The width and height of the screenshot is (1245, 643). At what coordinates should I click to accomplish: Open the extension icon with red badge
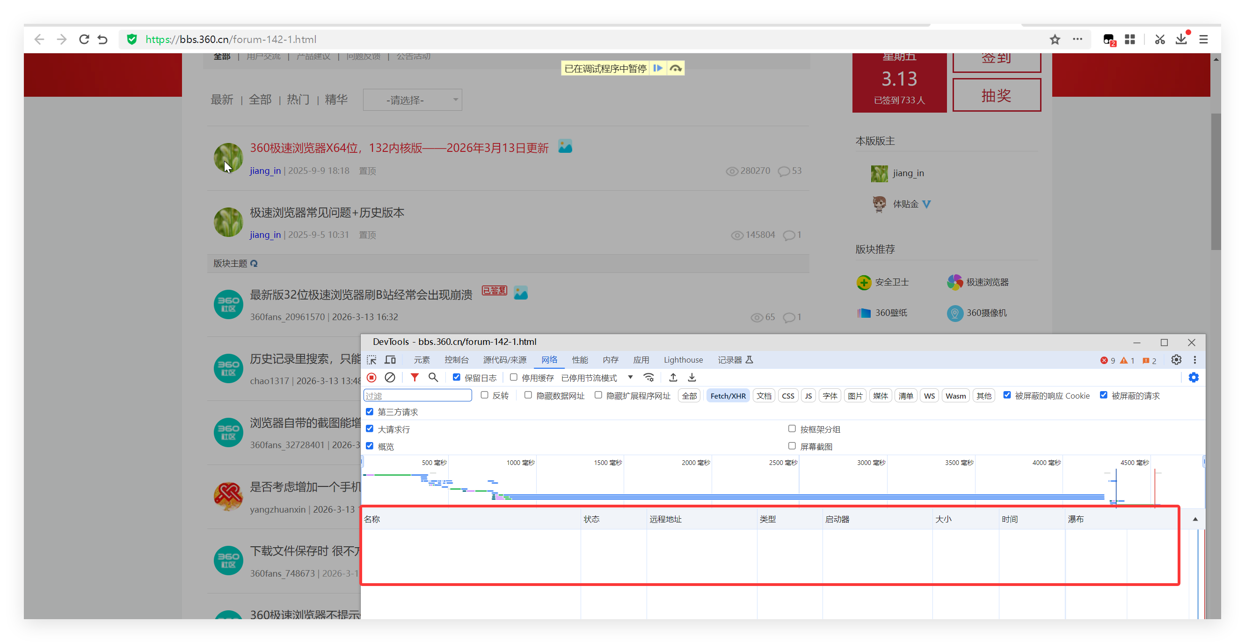1109,40
